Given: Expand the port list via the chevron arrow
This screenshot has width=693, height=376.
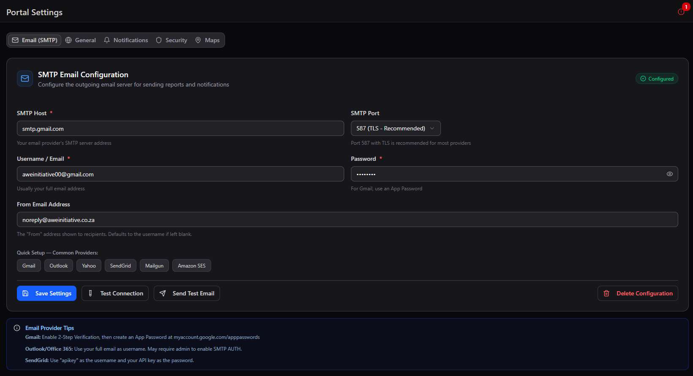Looking at the screenshot, I should (432, 128).
